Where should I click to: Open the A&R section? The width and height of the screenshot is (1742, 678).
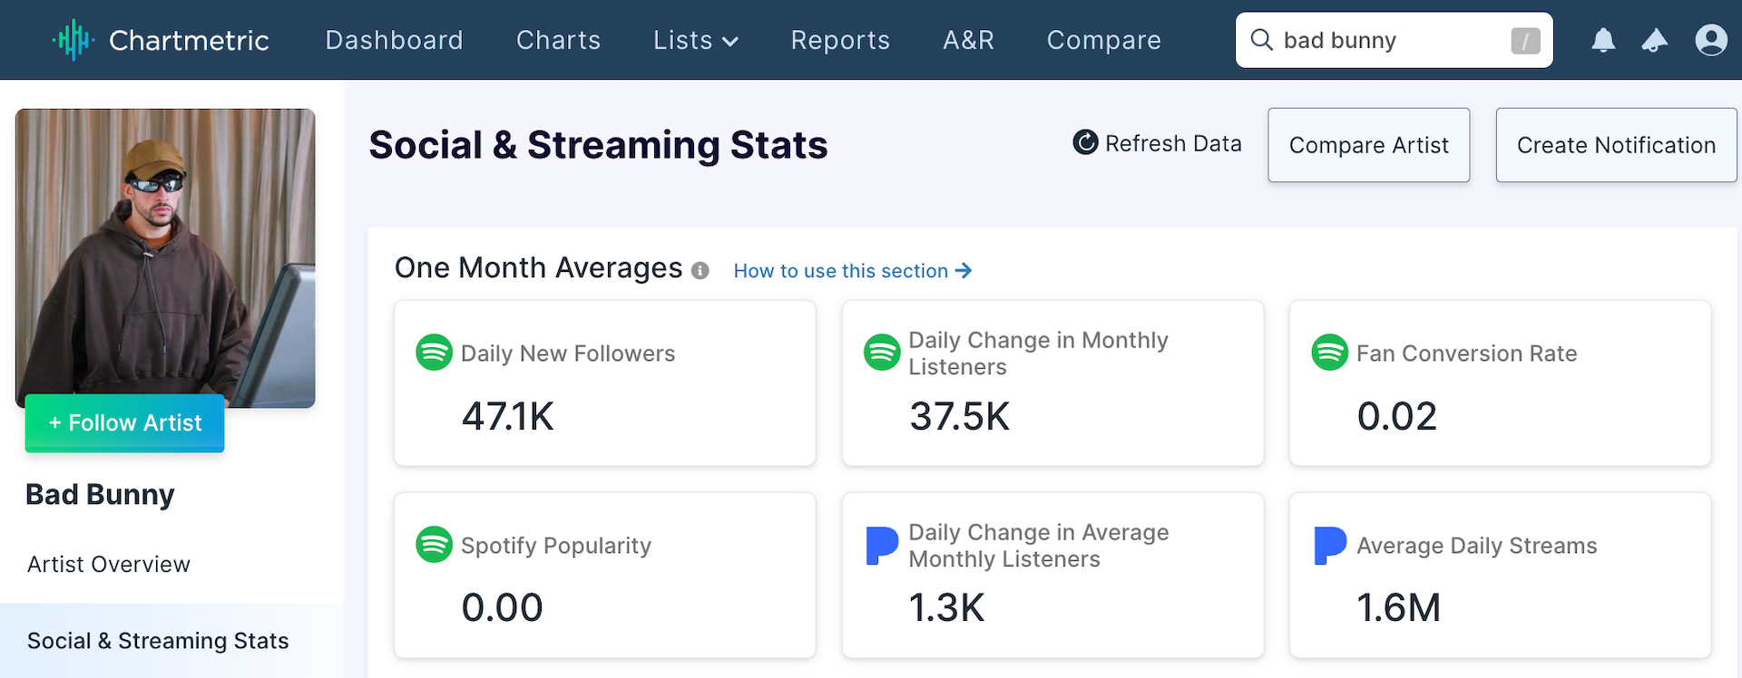(x=968, y=40)
